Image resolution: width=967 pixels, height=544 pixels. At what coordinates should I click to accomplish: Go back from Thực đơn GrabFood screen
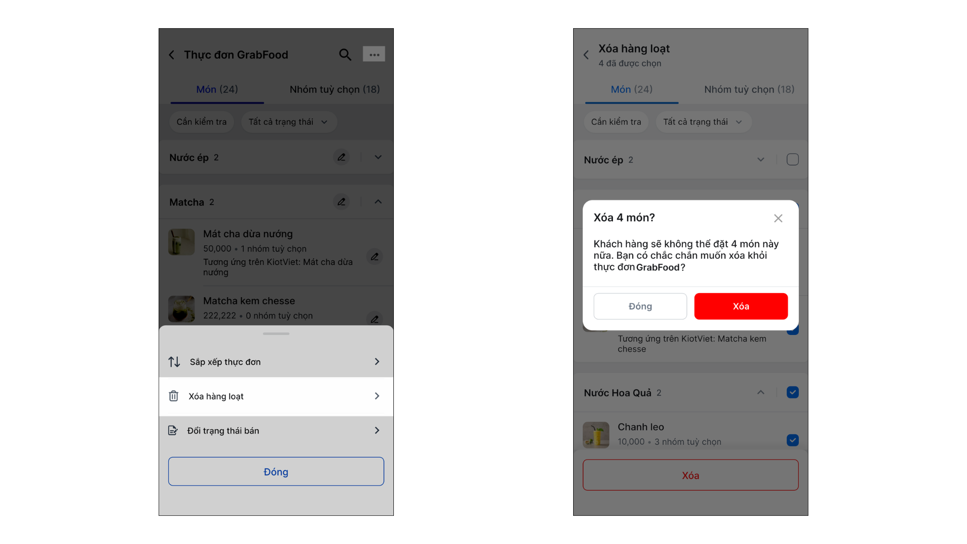click(172, 54)
